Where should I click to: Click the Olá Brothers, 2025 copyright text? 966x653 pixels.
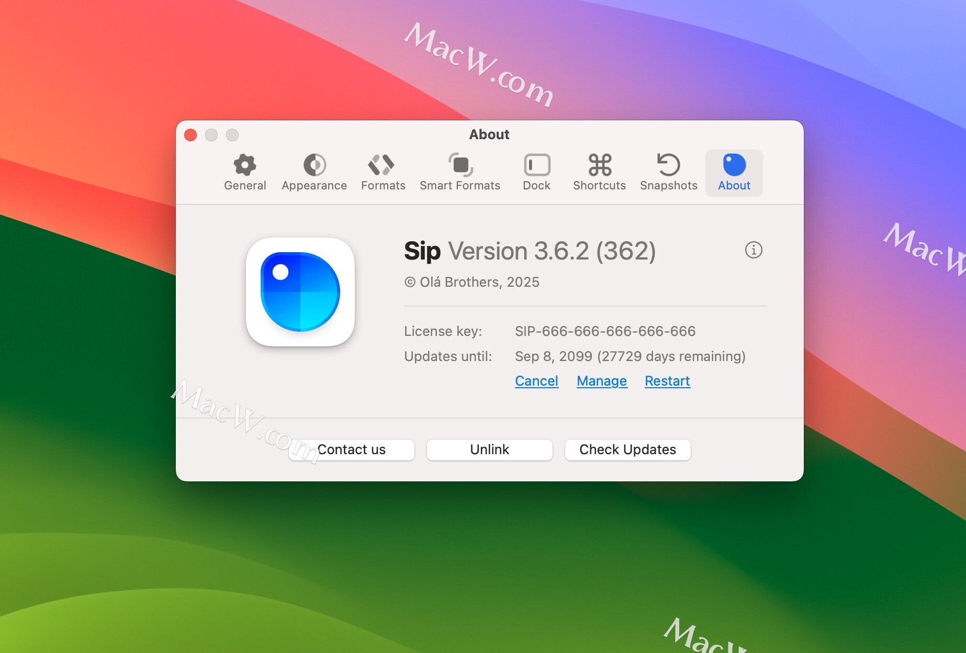[472, 282]
